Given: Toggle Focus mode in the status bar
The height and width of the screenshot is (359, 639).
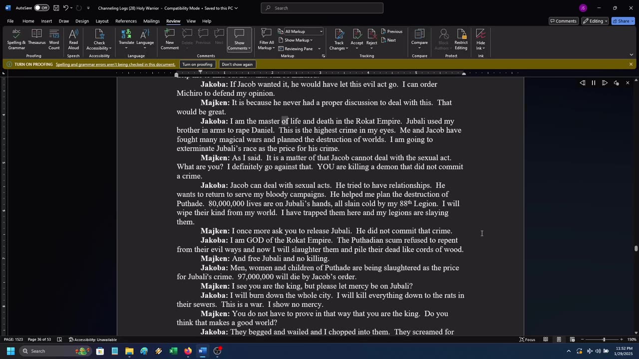Looking at the screenshot, I should coord(527,340).
